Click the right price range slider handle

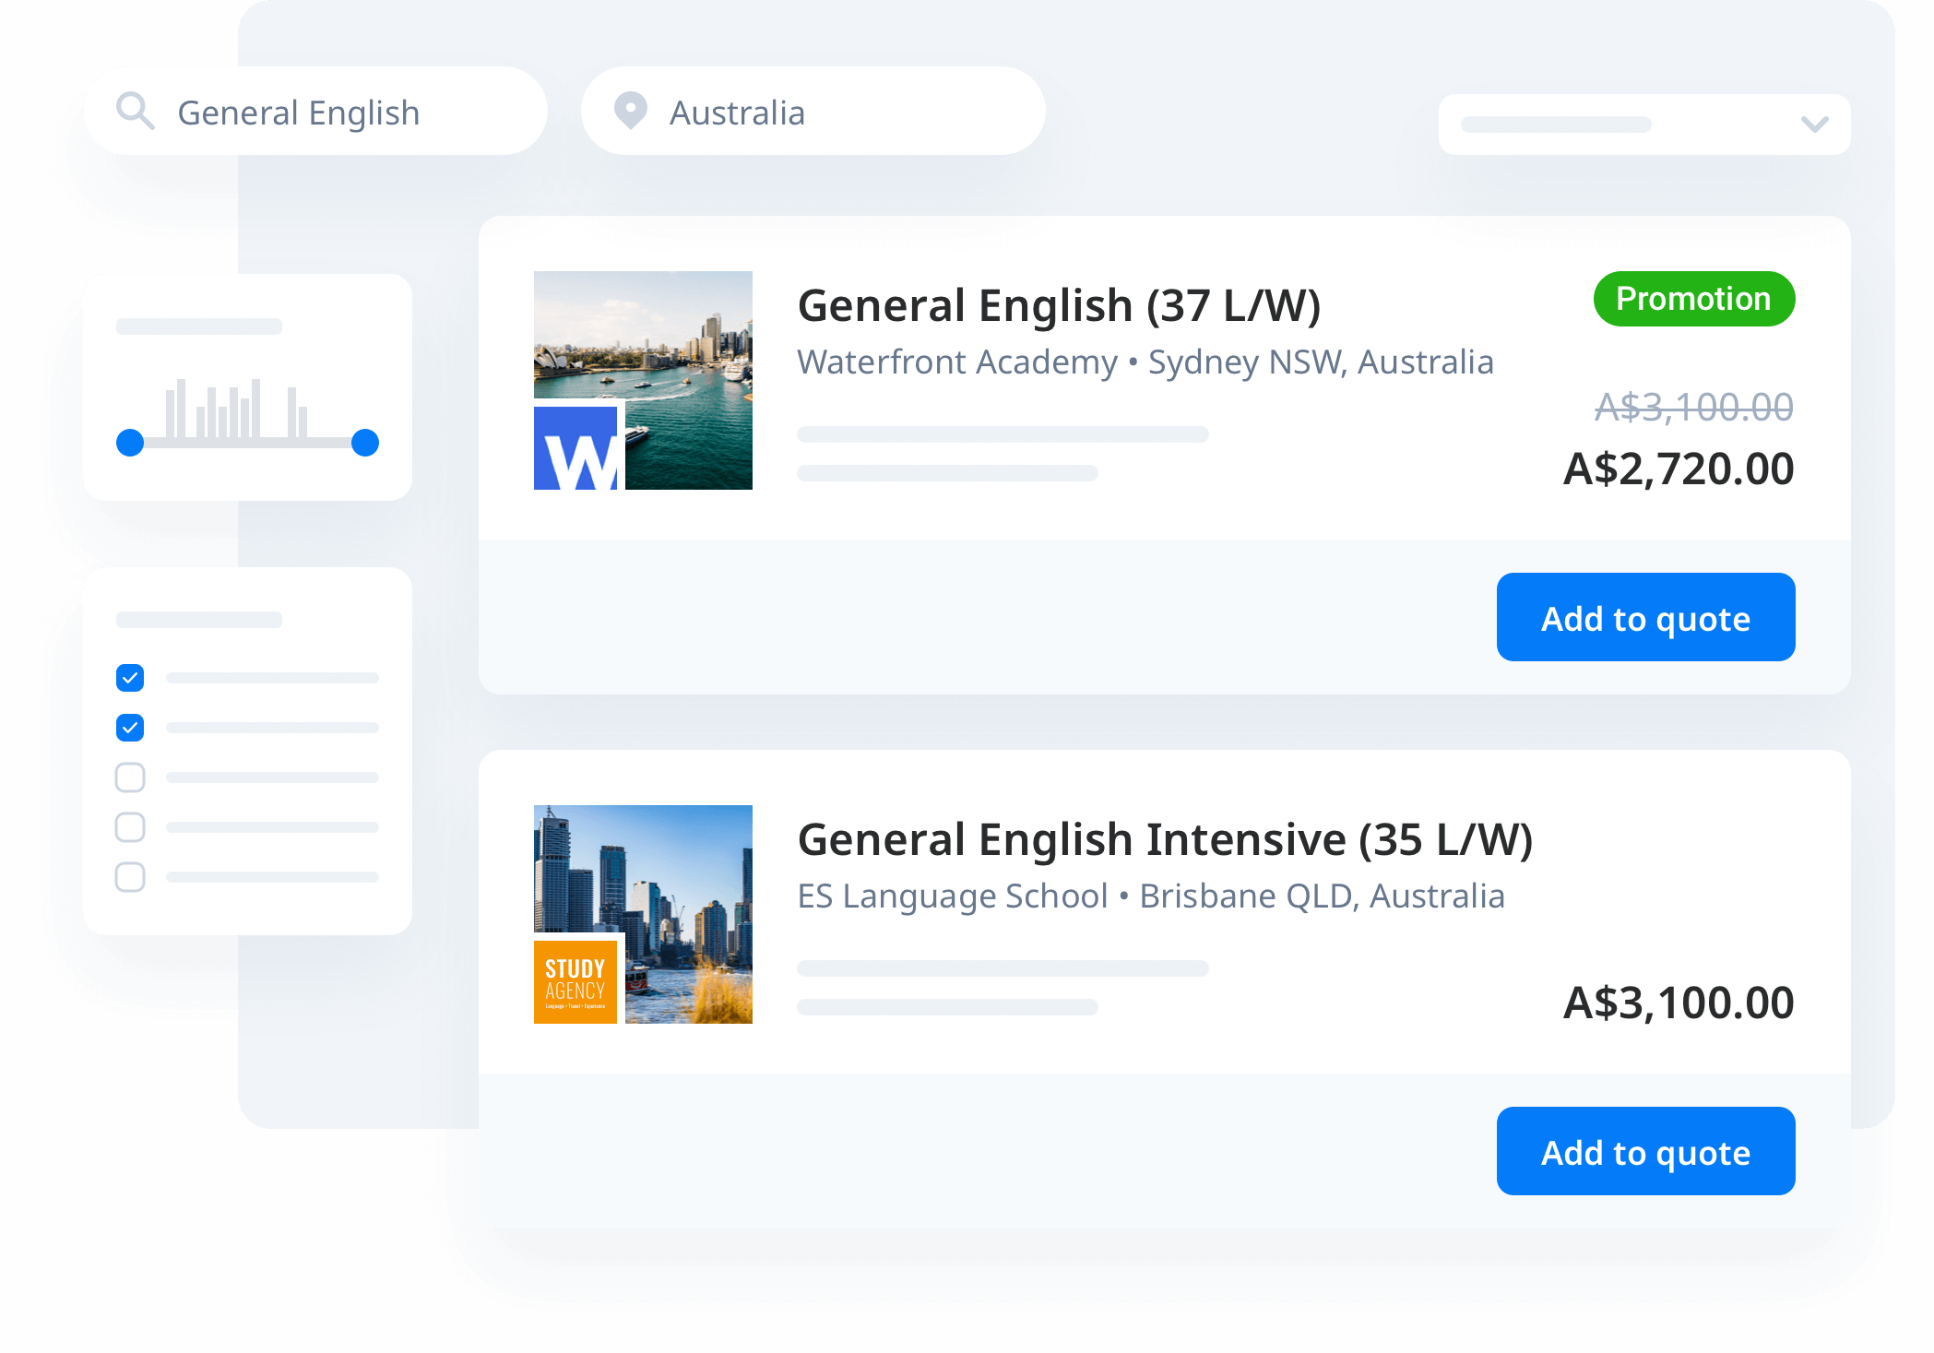tap(365, 443)
